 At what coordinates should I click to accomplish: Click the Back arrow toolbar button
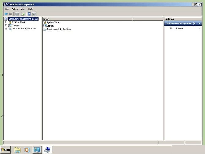6,14
